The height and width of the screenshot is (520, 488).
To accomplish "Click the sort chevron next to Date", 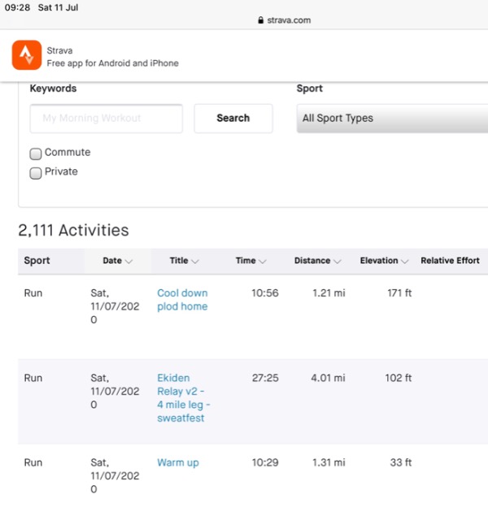I will click(x=129, y=262).
